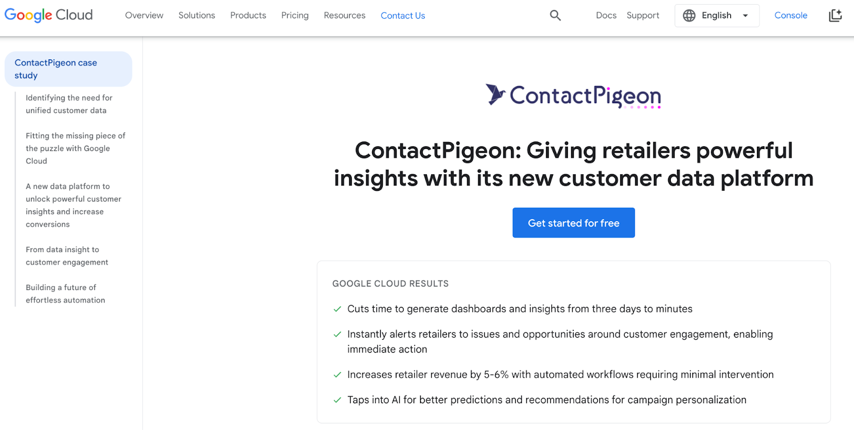Click the Contact Us link
Image resolution: width=854 pixels, height=430 pixels.
tap(402, 15)
